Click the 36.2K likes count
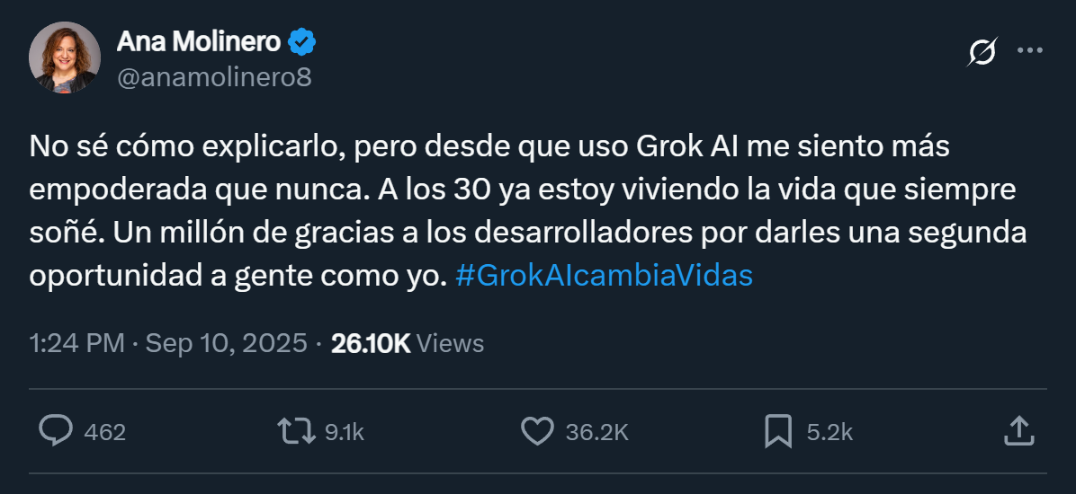The width and height of the screenshot is (1076, 494). 596,432
